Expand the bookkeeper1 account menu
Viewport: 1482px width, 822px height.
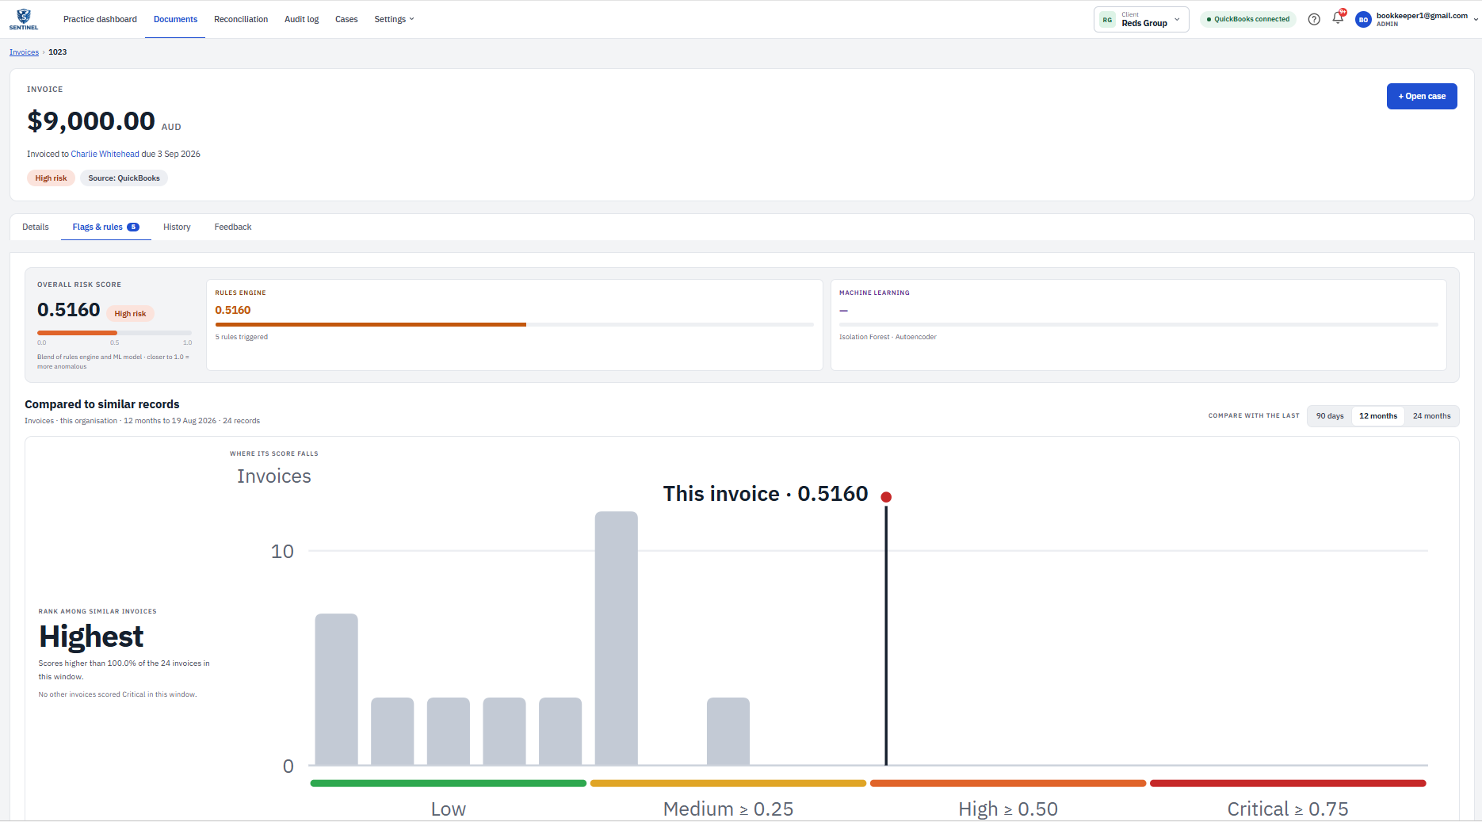click(x=1417, y=19)
